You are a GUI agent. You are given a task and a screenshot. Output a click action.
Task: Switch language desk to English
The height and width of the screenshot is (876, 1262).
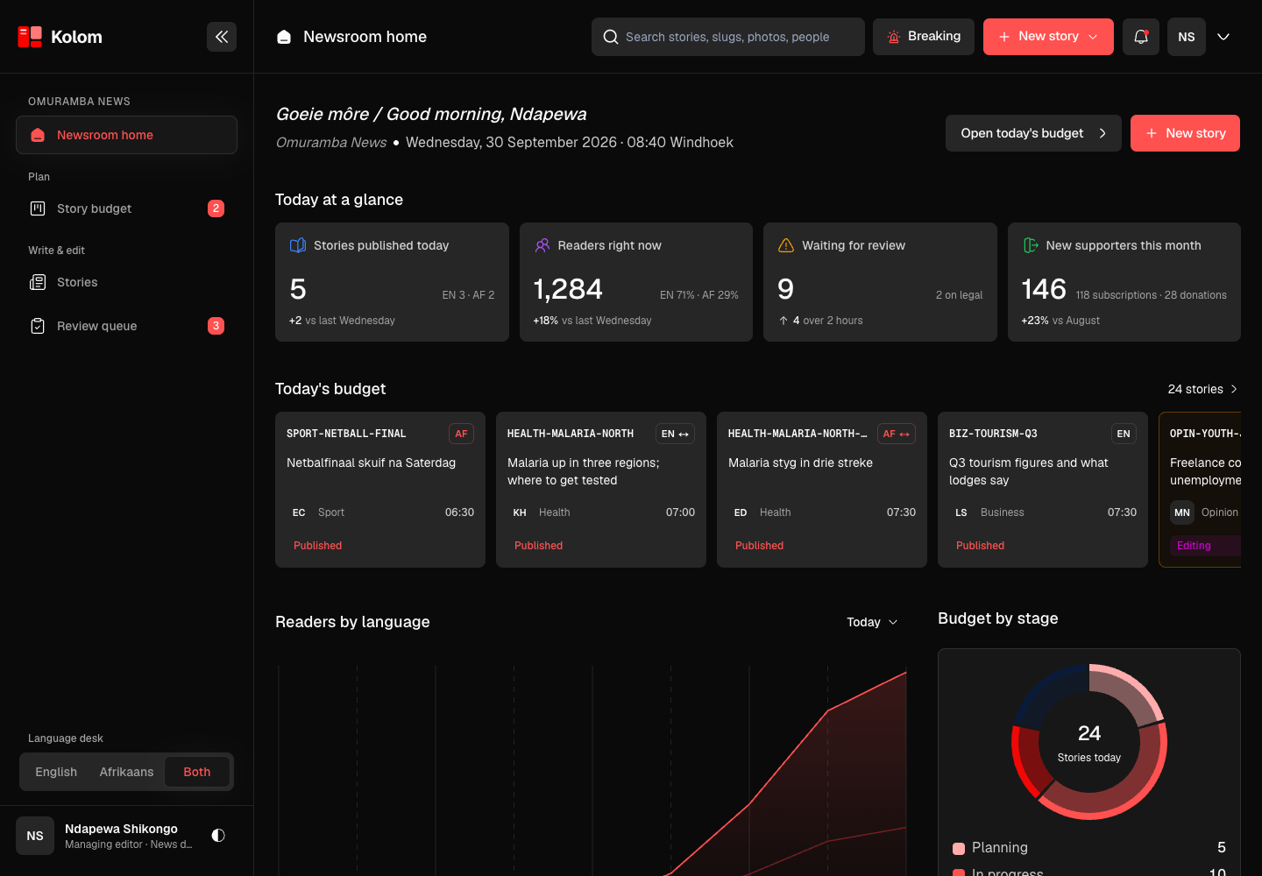point(56,772)
